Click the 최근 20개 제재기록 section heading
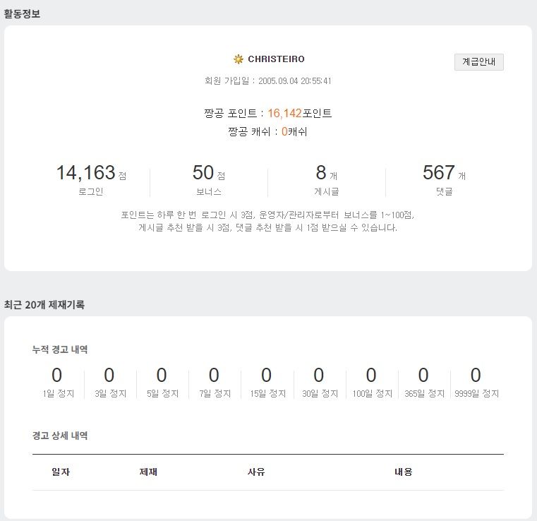The height and width of the screenshot is (521, 537). click(44, 305)
